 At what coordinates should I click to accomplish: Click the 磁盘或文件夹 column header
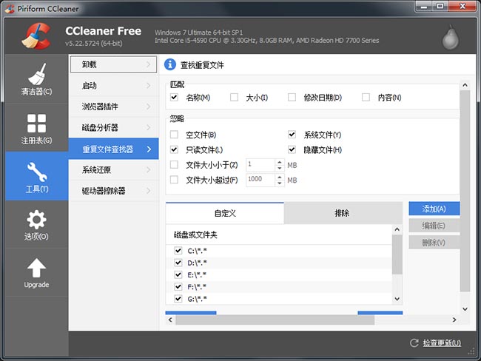(x=279, y=235)
